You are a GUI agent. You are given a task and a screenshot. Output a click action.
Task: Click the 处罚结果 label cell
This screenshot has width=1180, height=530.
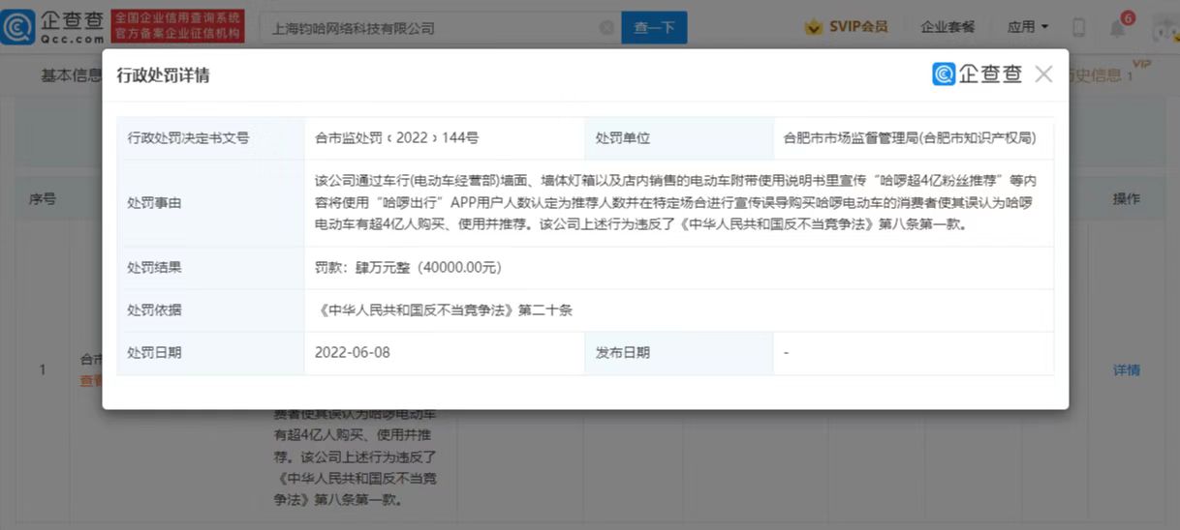(x=211, y=268)
